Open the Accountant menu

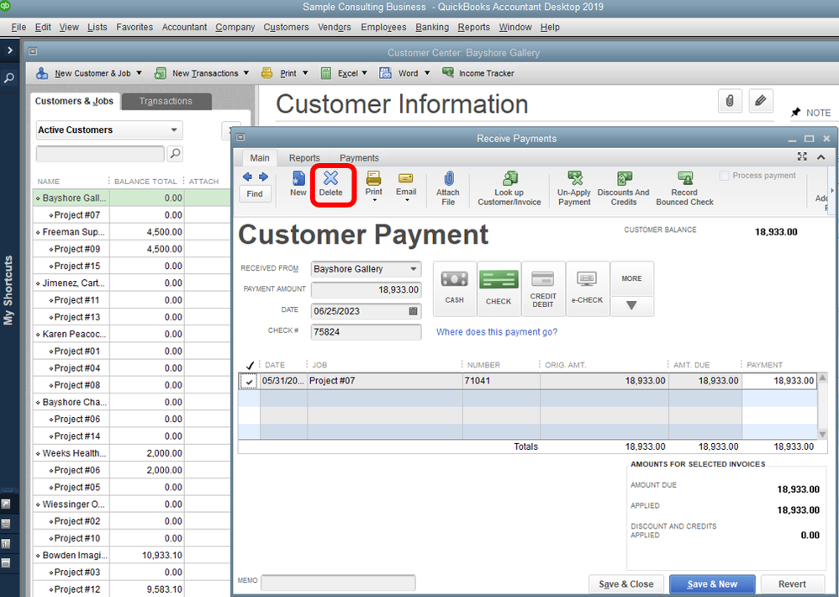[184, 27]
